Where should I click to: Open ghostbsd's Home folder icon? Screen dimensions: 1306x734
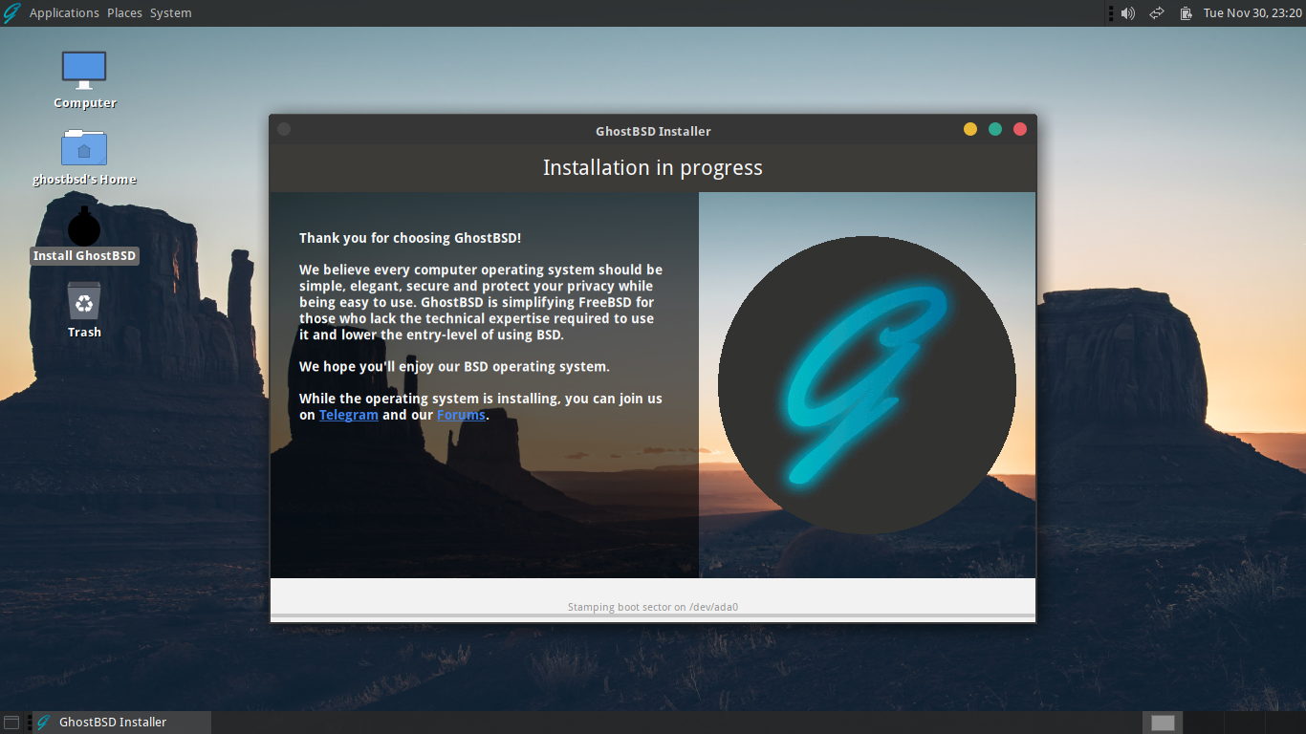pyautogui.click(x=84, y=147)
